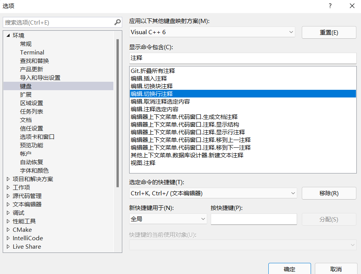Expand the Live Share tree node

click(8, 246)
